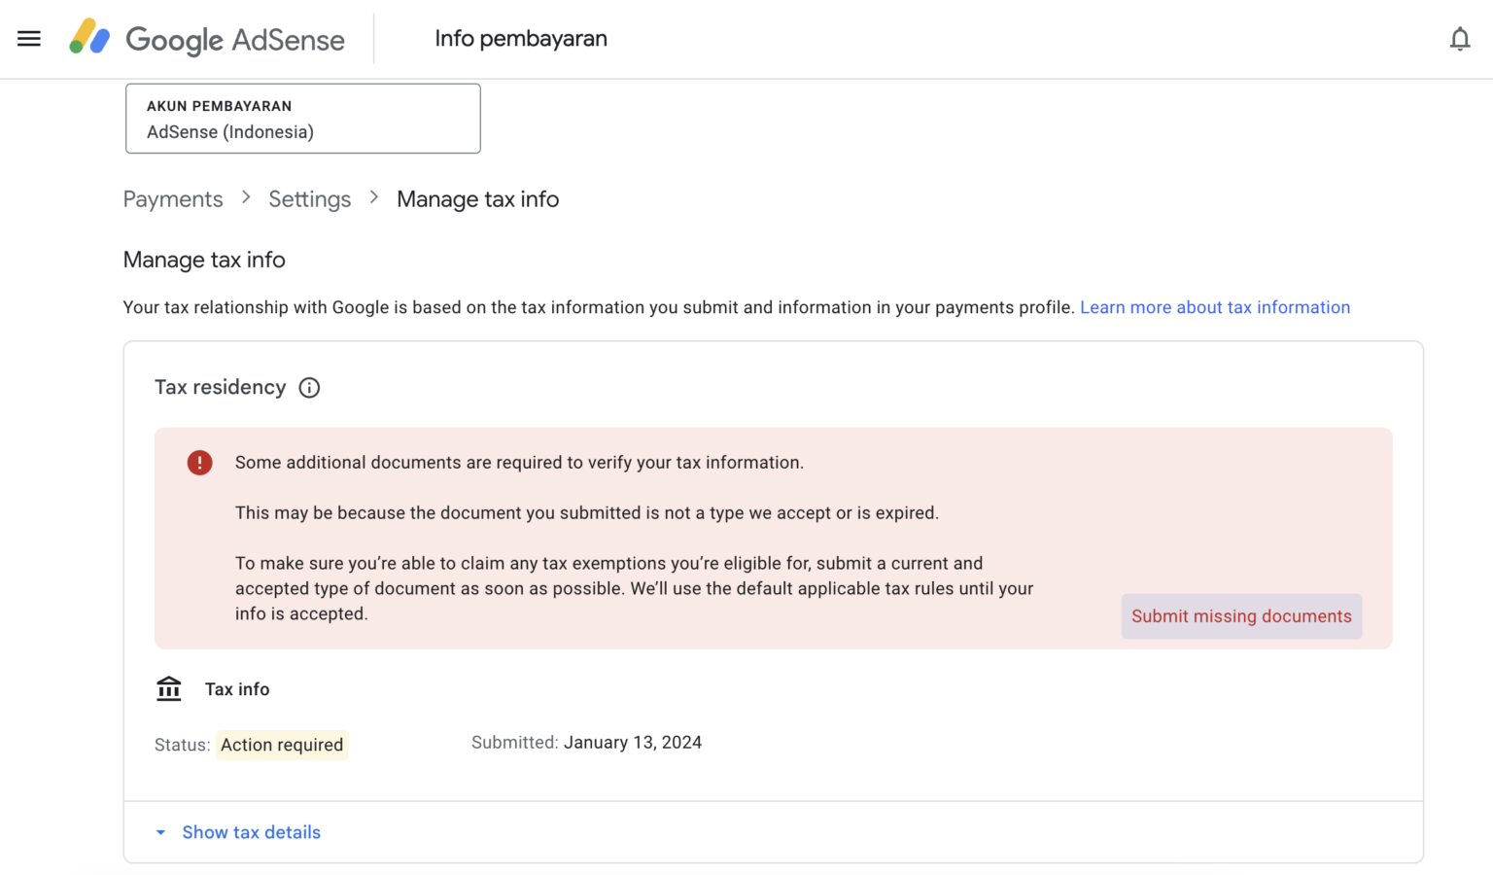
Task: Click Submit missing documents
Action: [x=1241, y=615]
